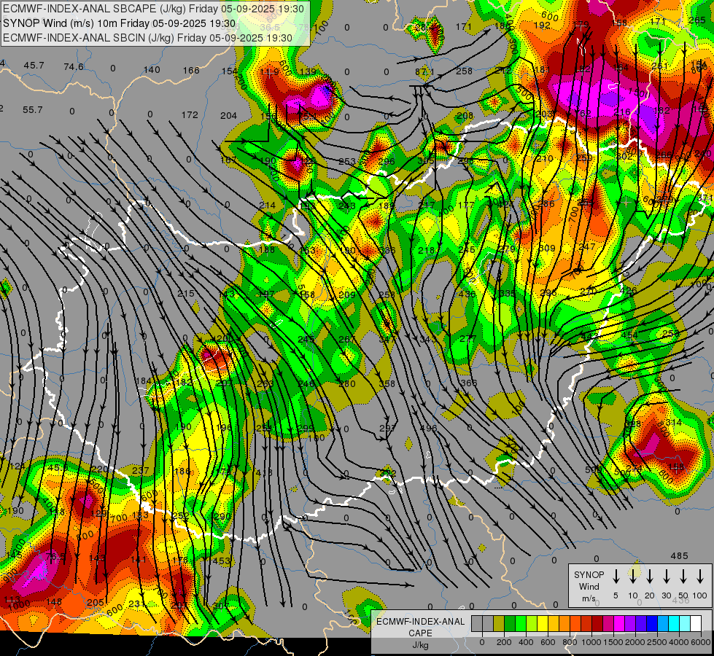Click the '600' CAPE scale tick label
This screenshot has width=714, height=656.
click(548, 642)
